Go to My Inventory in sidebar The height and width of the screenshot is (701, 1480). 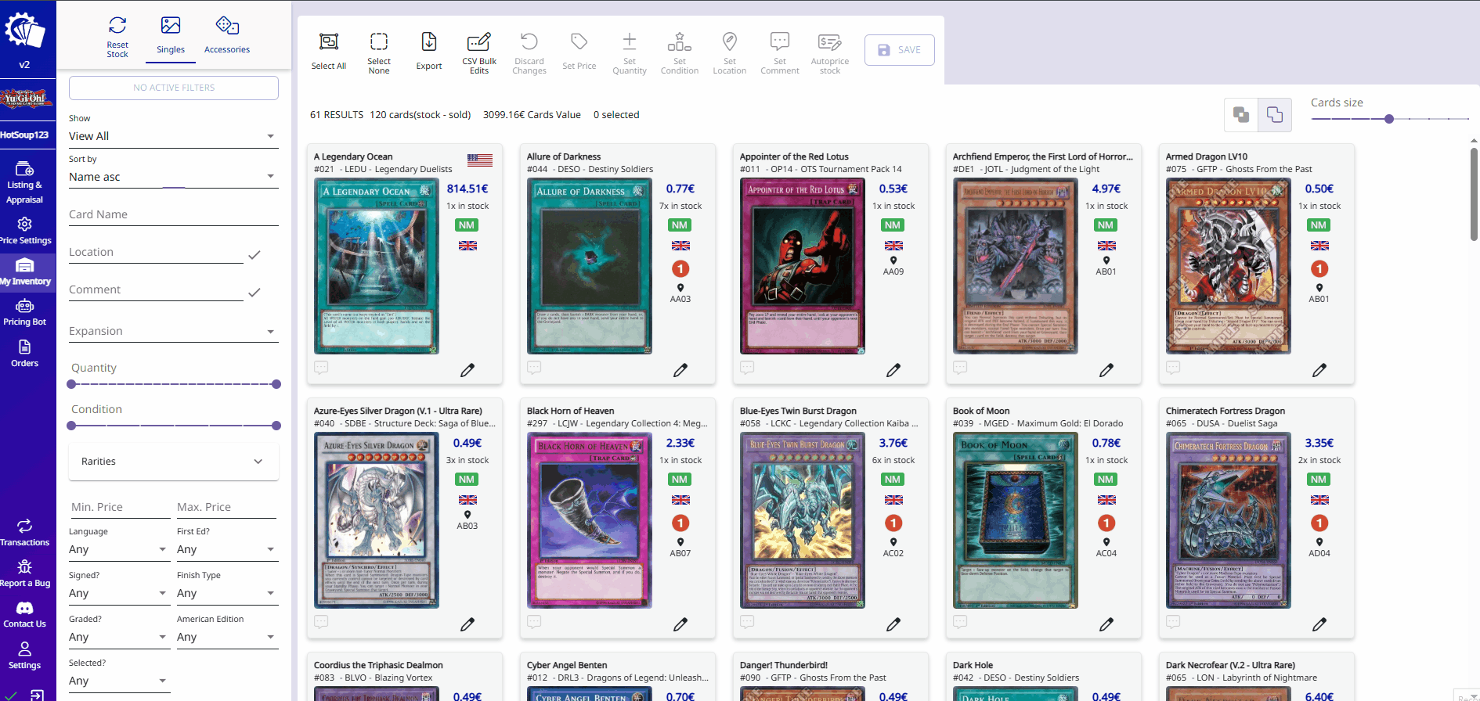pyautogui.click(x=25, y=271)
